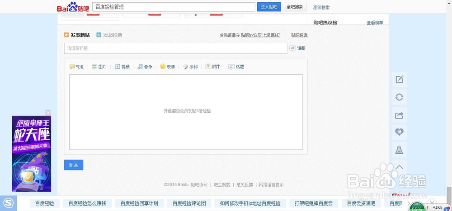Insert a picture with the 图片 tool
The height and width of the screenshot is (211, 452).
tap(99, 67)
